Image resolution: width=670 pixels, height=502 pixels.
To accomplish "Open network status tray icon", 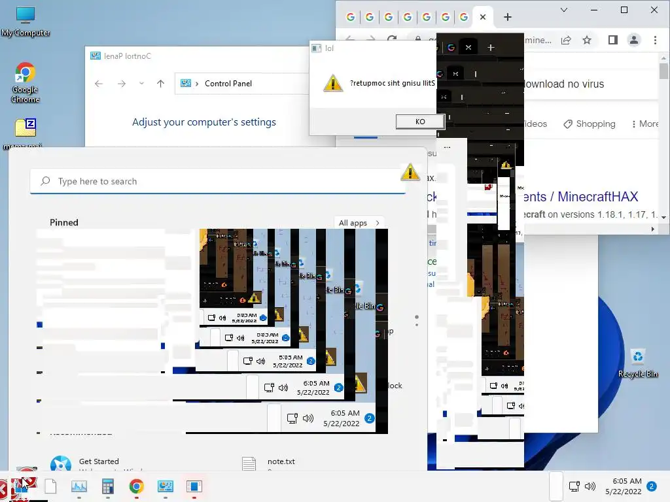I will [x=574, y=486].
